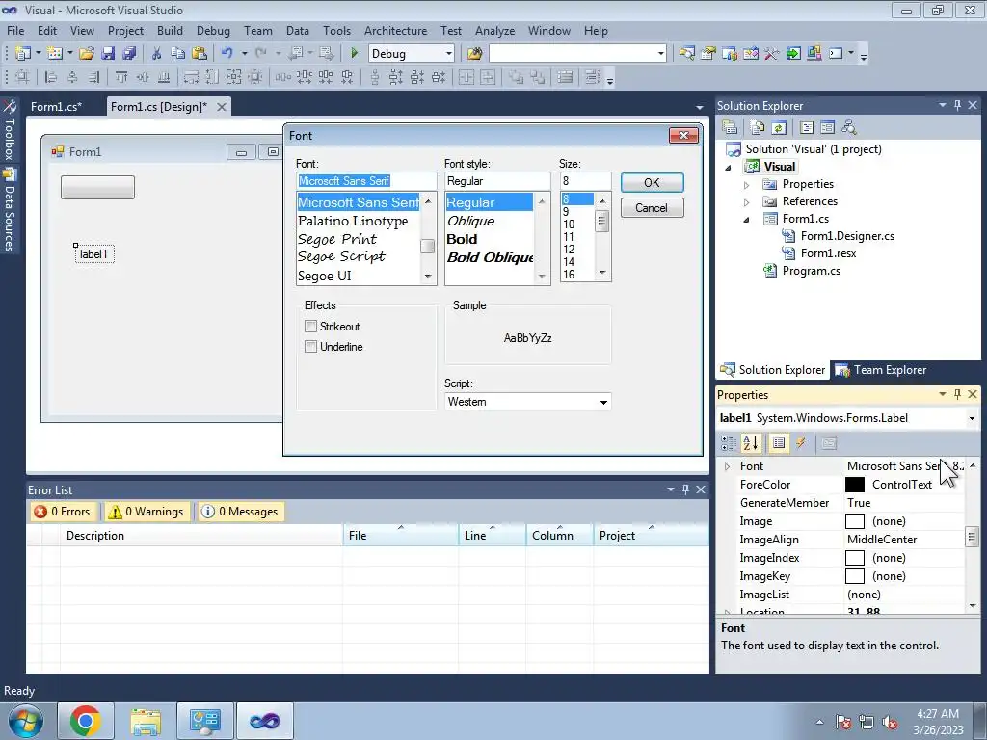Viewport: 987px width, 740px height.
Task: Toggle the 0 Messages filter
Action: [x=240, y=512]
